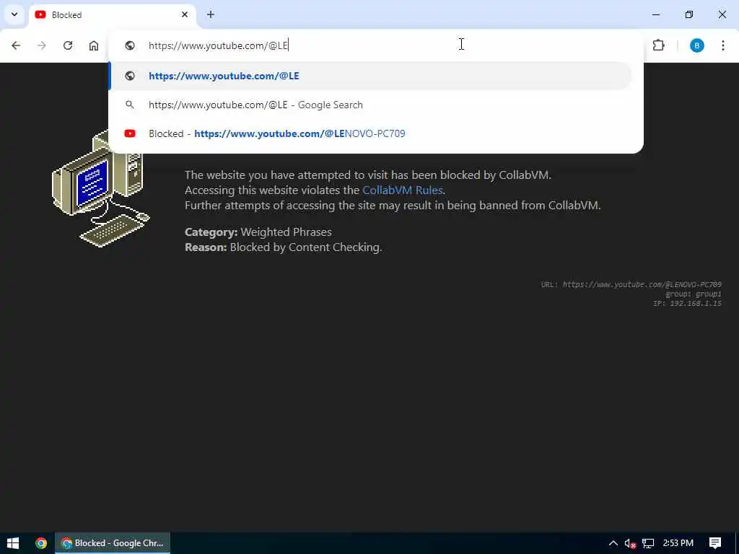Reload the current page

68,45
